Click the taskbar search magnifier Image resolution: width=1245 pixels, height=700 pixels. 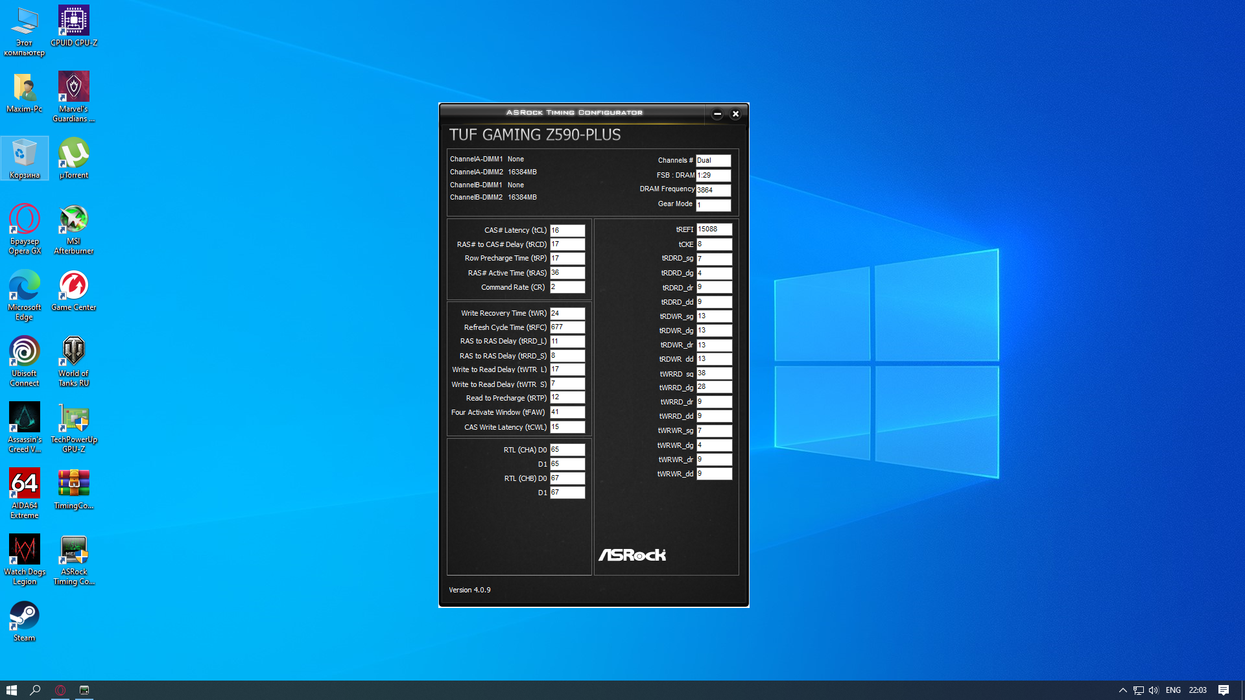tap(36, 690)
